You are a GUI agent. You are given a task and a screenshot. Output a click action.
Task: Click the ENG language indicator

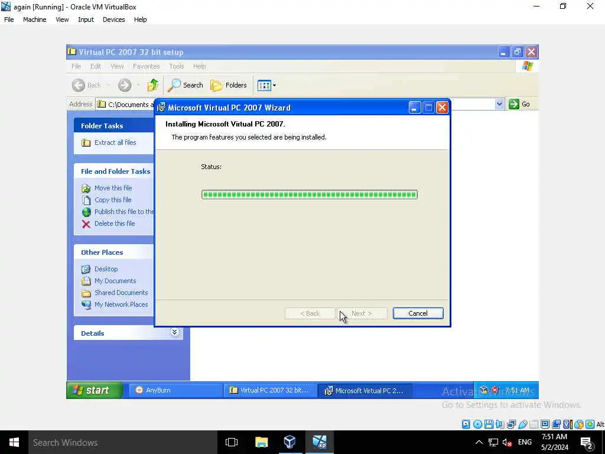[525, 442]
